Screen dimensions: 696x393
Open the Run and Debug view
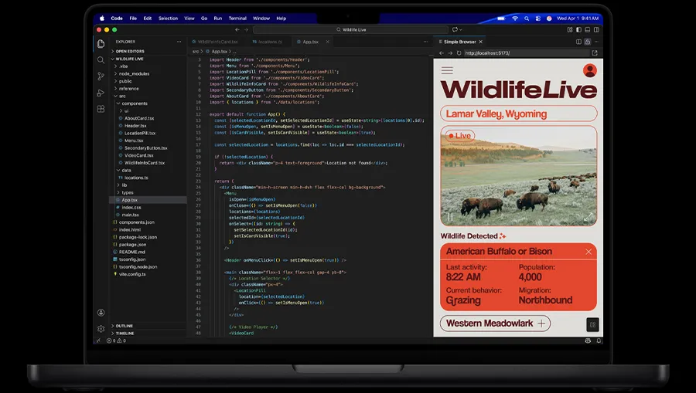[101, 93]
